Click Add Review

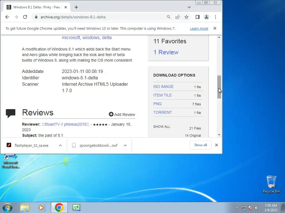(122, 115)
